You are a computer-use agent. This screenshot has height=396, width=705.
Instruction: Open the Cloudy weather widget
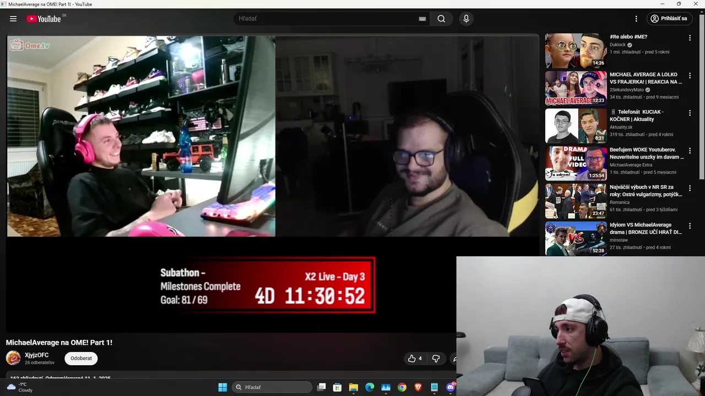(x=20, y=387)
